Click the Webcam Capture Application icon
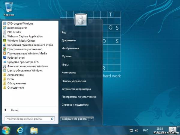This screenshot has width=180, height=135. tap(4, 36)
